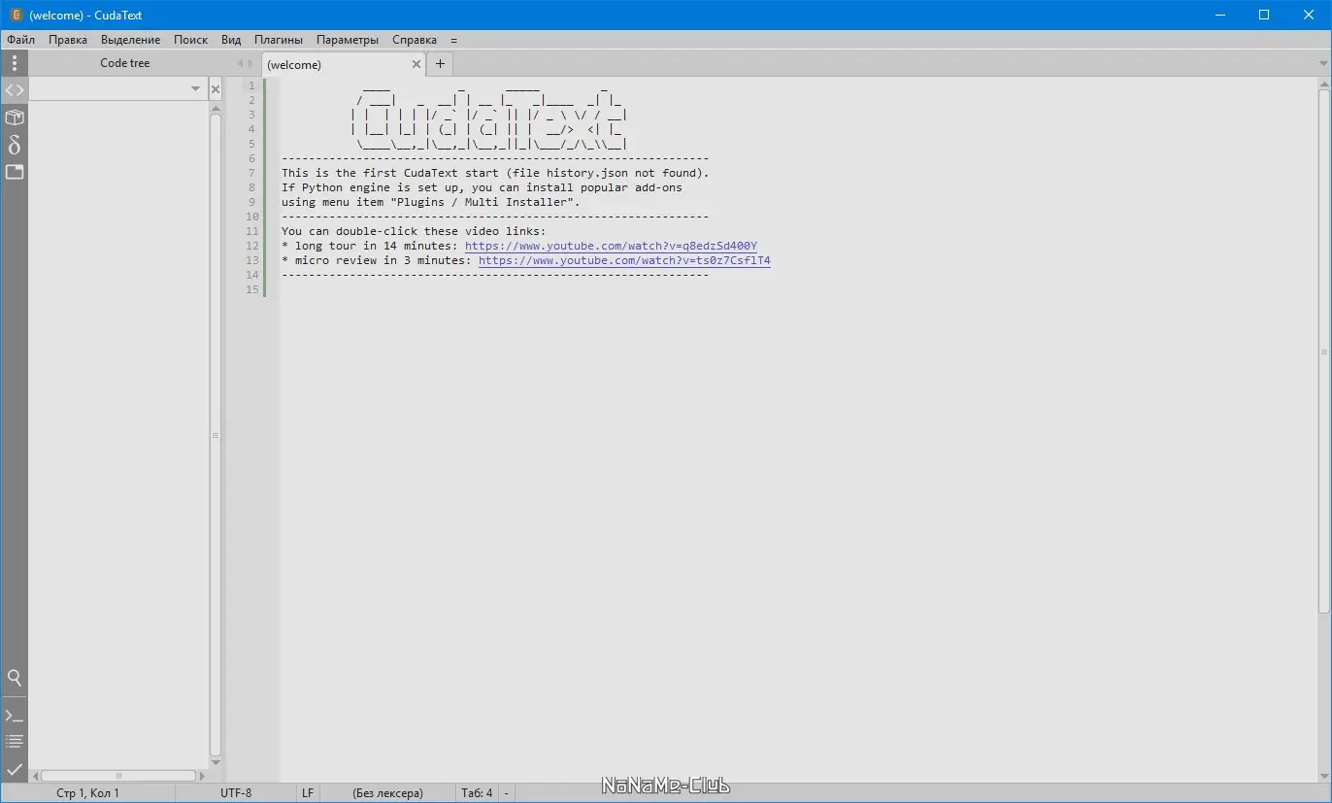Close the (welcome) tab

416,64
